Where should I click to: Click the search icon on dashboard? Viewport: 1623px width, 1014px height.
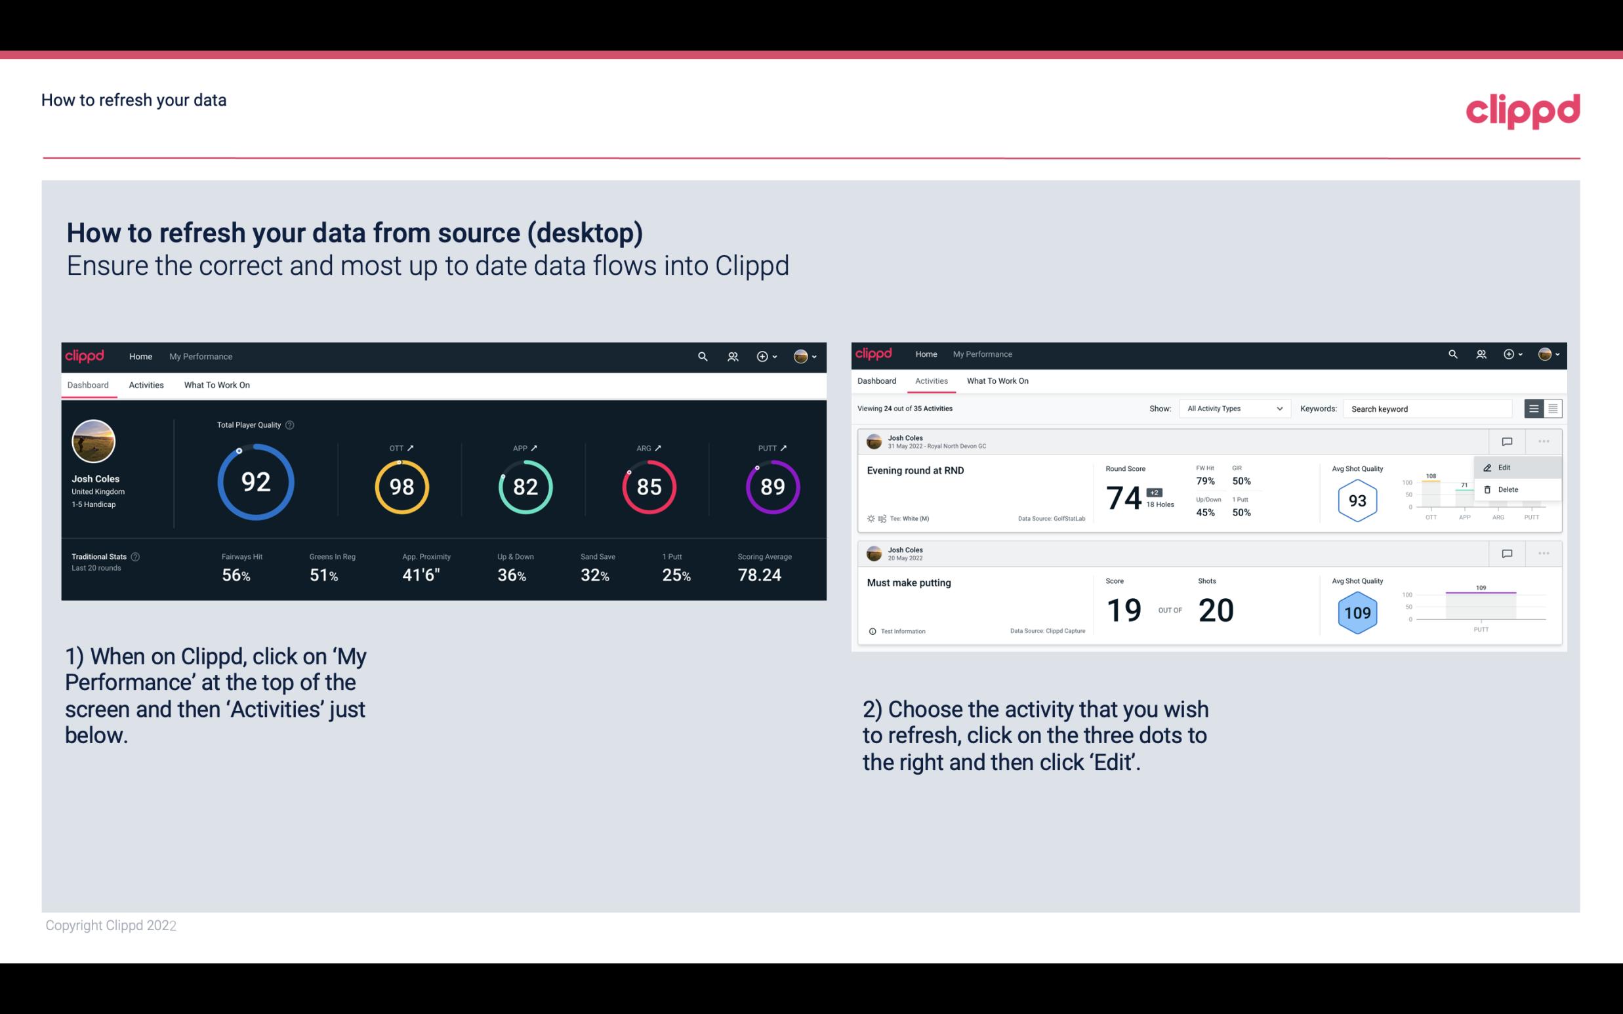point(701,355)
